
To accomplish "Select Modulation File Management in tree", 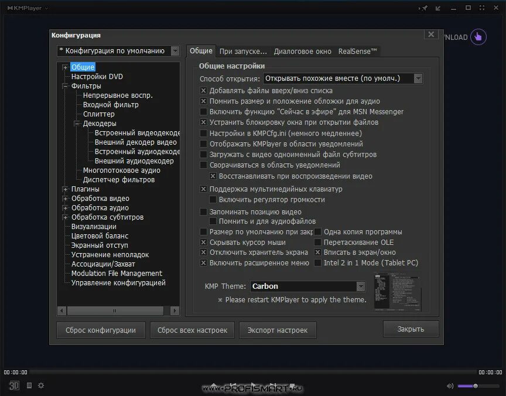I will point(117,273).
